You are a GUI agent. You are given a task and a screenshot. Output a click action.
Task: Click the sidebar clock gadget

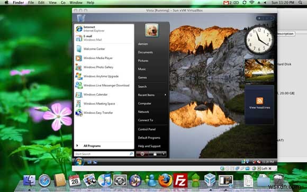[x=259, y=40]
